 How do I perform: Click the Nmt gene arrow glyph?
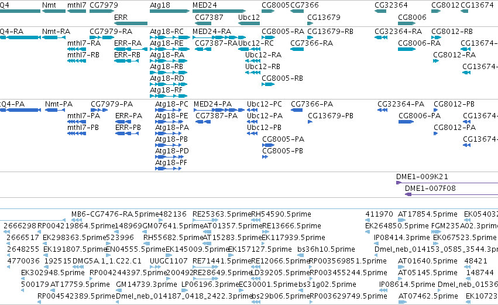pyautogui.click(x=54, y=11)
